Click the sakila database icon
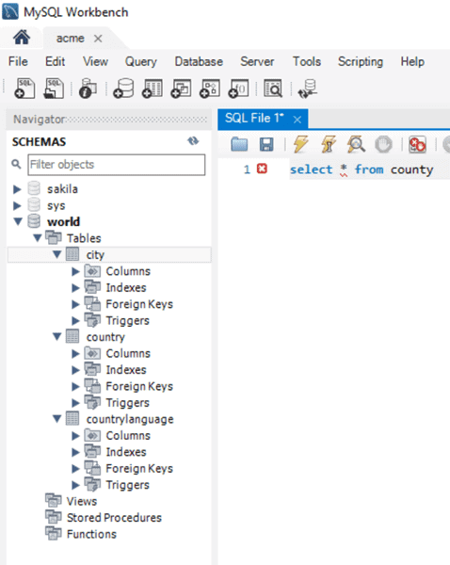450x565 pixels. point(34,189)
